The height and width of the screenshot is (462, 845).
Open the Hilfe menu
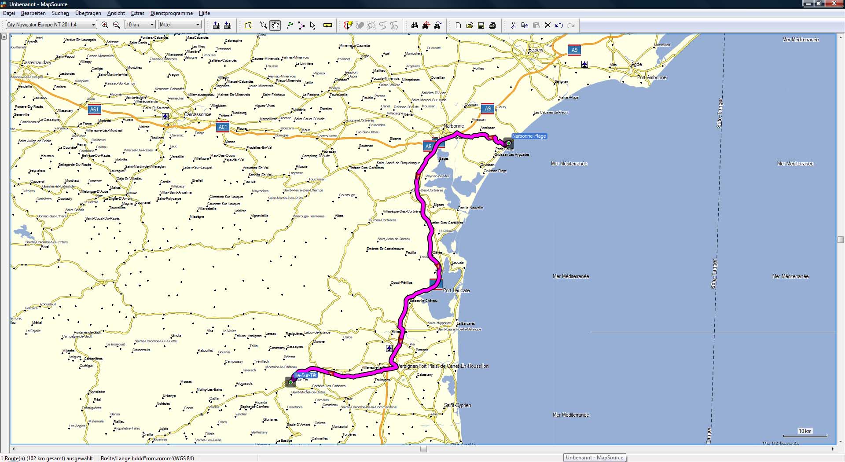pyautogui.click(x=204, y=13)
